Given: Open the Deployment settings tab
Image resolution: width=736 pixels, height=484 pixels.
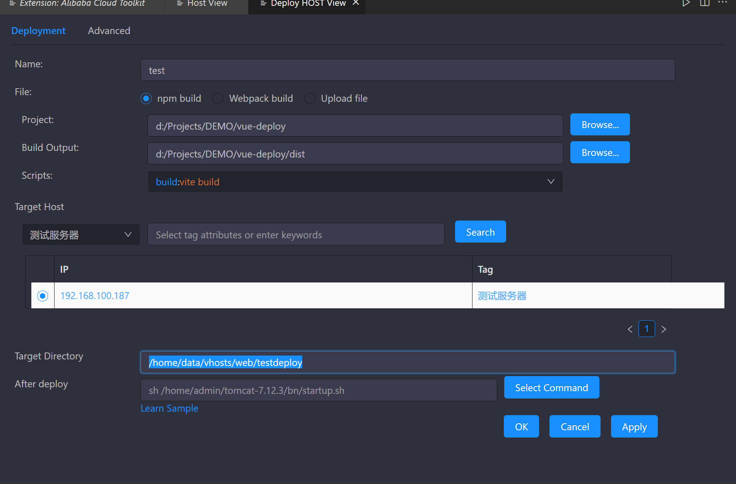Looking at the screenshot, I should tap(38, 31).
